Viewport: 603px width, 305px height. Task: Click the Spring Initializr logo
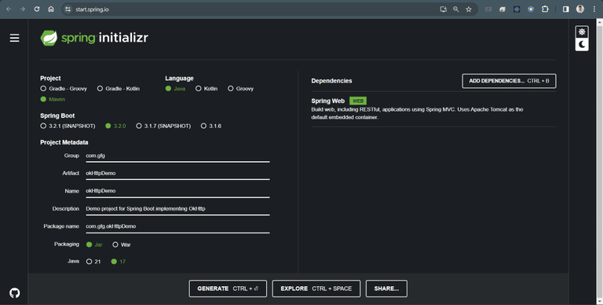coord(94,38)
